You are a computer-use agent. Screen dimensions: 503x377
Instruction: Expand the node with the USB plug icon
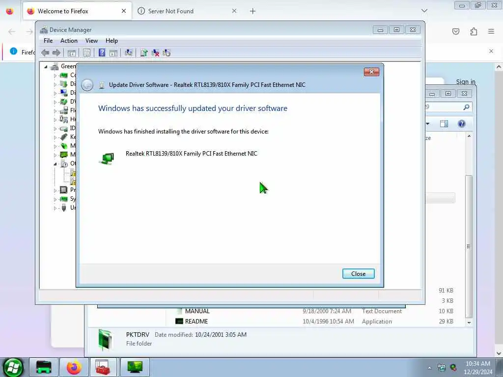coord(55,208)
